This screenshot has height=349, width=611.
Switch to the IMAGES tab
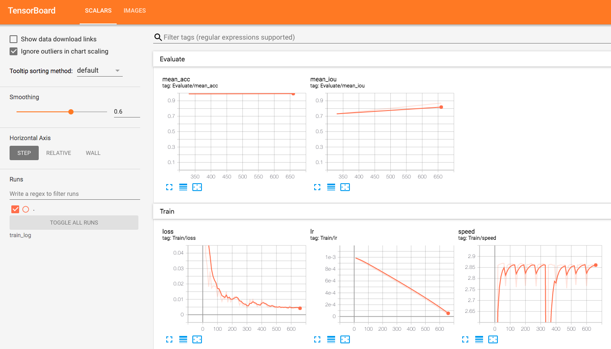(x=134, y=10)
